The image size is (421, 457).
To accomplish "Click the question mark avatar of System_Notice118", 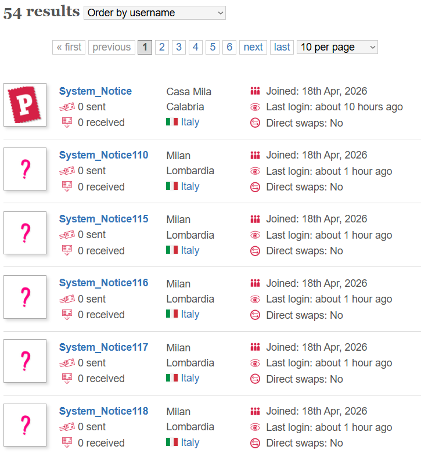I will [x=25, y=425].
